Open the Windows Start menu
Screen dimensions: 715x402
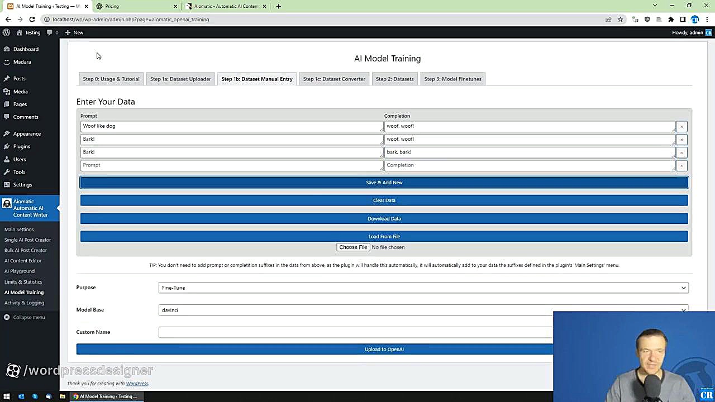click(7, 396)
